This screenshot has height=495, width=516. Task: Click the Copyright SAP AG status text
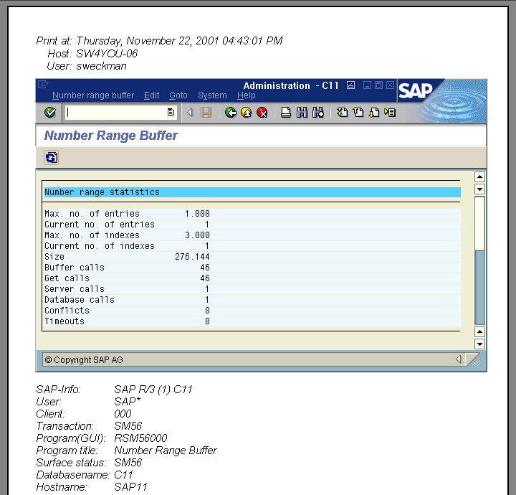[84, 360]
